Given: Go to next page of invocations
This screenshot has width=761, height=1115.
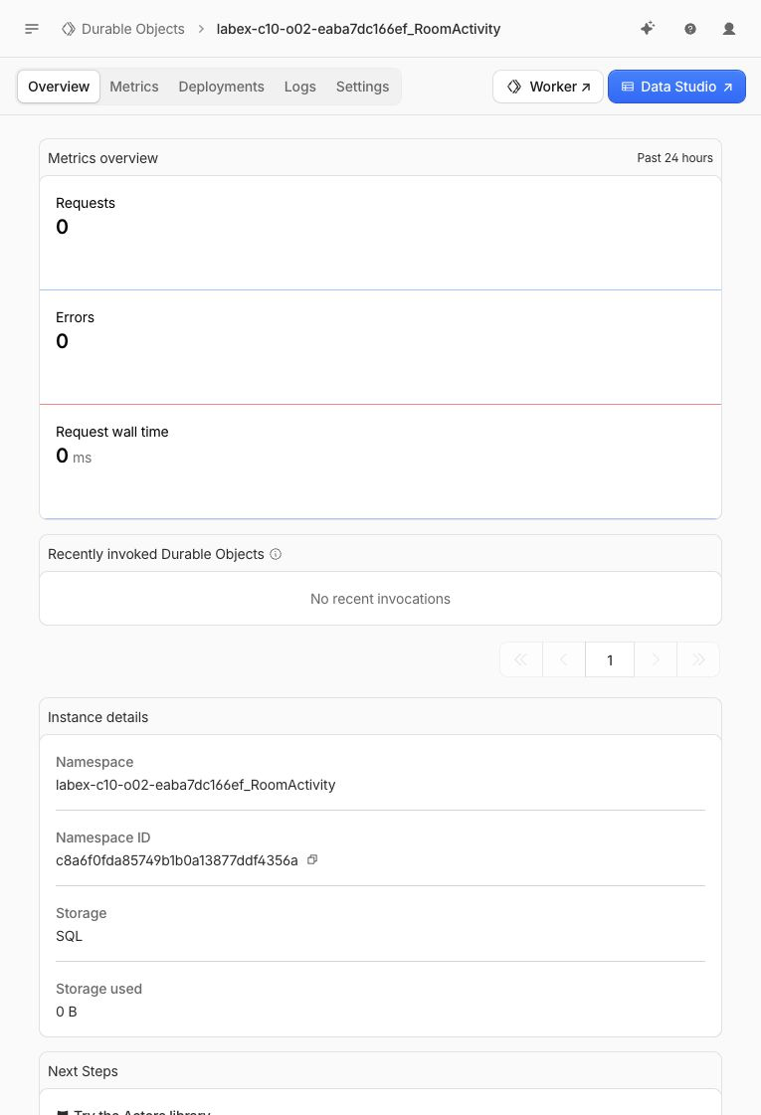Looking at the screenshot, I should pyautogui.click(x=655, y=659).
